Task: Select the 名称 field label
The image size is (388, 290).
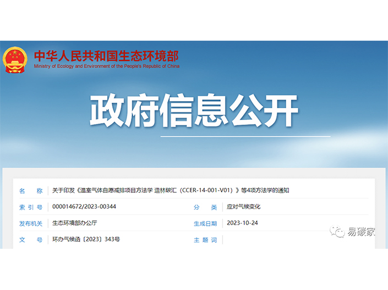Action: pos(31,191)
